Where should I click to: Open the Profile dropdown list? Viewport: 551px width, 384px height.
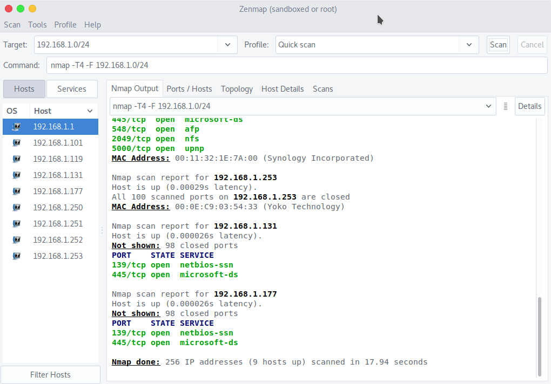(468, 45)
